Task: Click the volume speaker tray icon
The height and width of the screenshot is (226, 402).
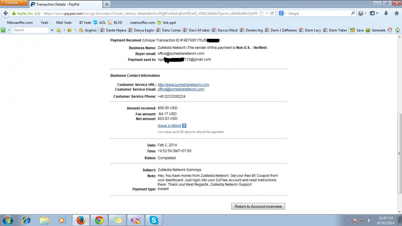Action: tap(370, 220)
